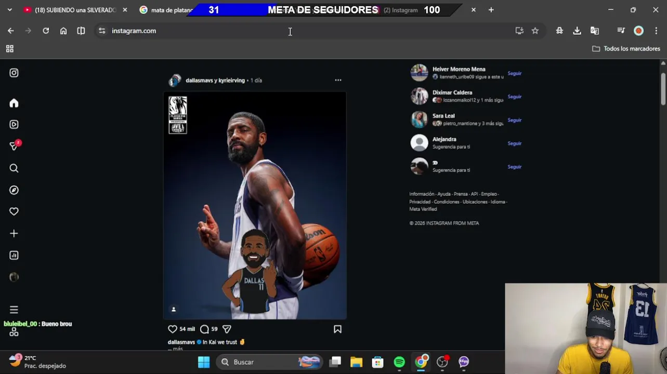Click browser Home button
The height and width of the screenshot is (374, 667).
[x=63, y=31]
